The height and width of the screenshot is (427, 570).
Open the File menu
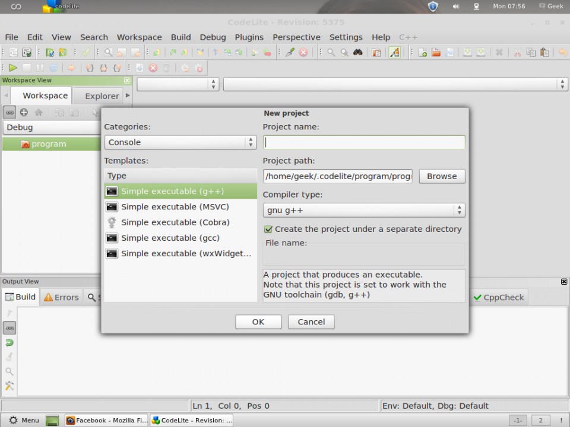tap(11, 37)
